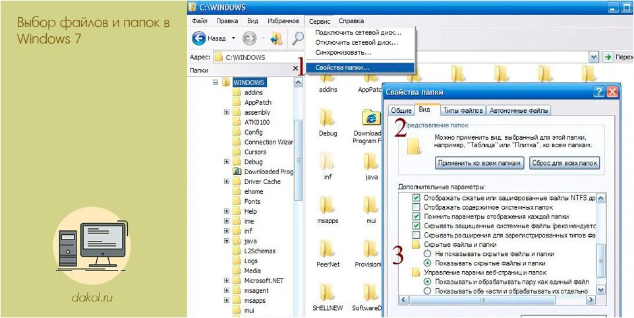634x318 pixels.
Task: Select Показывать и обрабатывать пару как единый файл
Action: tap(427, 282)
